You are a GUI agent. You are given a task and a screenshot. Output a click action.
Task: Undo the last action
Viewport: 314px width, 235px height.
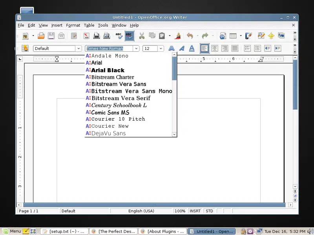click(x=190, y=36)
